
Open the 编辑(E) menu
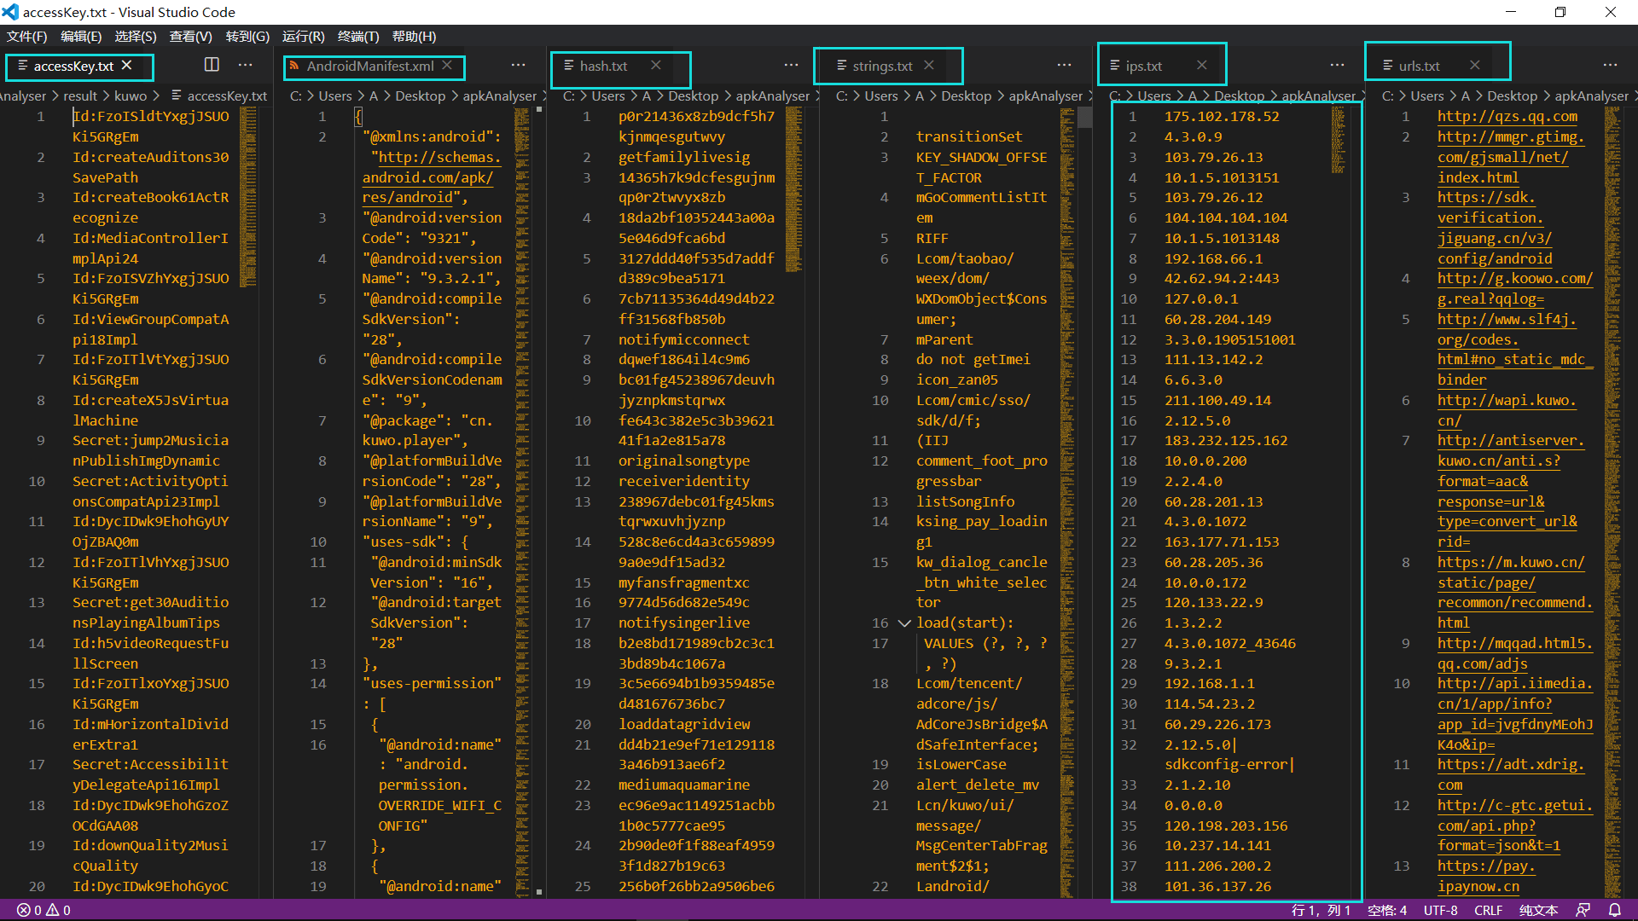[81, 37]
